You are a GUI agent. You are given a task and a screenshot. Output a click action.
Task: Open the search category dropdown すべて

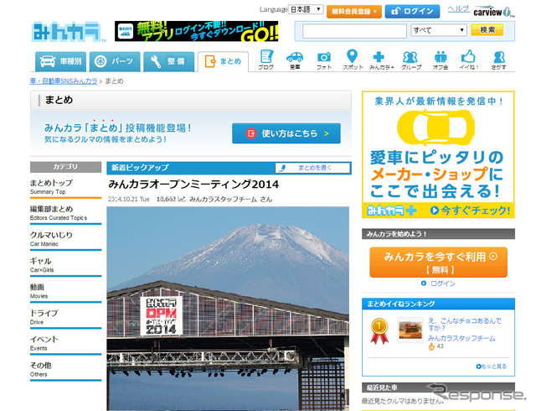pos(439,30)
